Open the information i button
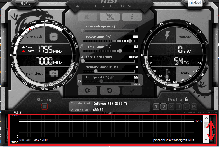Viewport: 219px width, 147px height. pyautogui.click(x=132, y=17)
